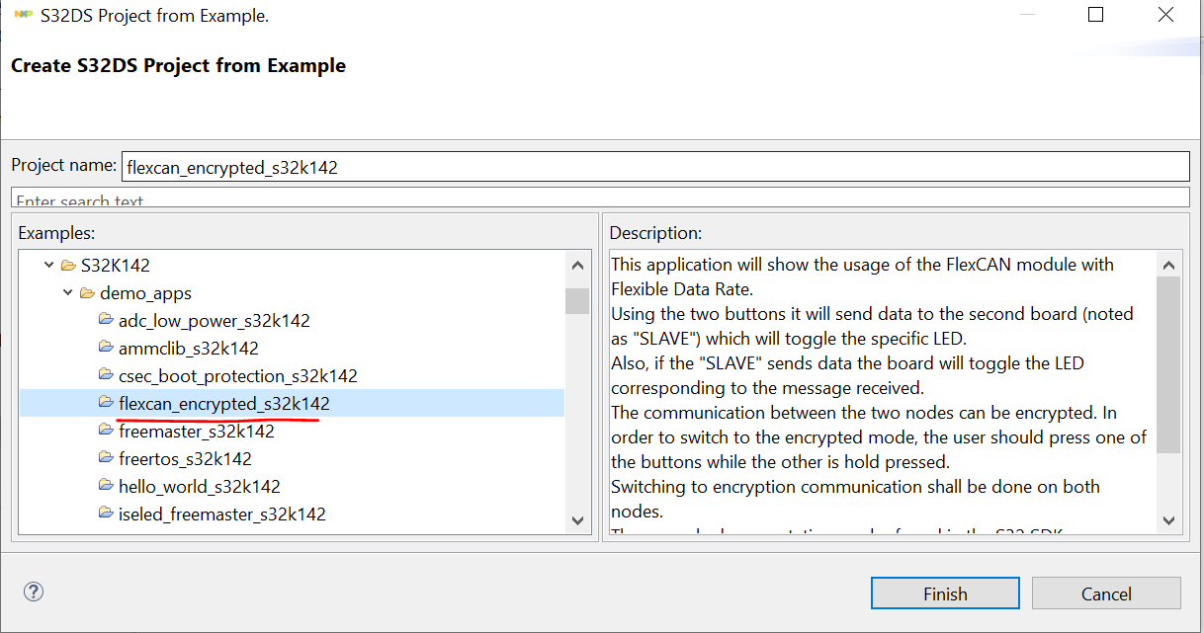Click the folder icon beside iseled_freemaster_s32k142
The height and width of the screenshot is (633, 1204).
click(106, 514)
